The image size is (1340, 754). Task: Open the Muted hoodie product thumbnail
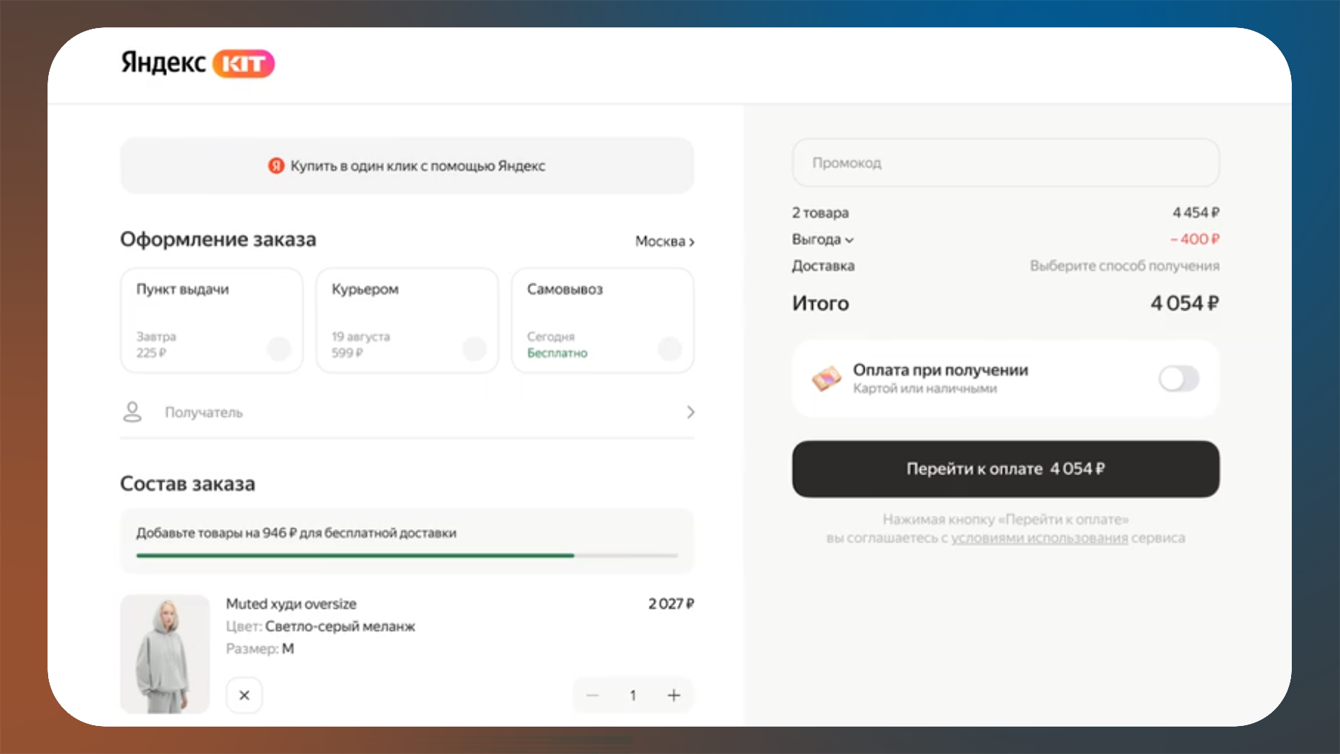click(x=165, y=653)
